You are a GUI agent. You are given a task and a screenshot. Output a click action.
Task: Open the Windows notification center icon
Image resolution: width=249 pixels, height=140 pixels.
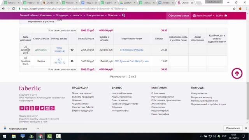click(243, 136)
